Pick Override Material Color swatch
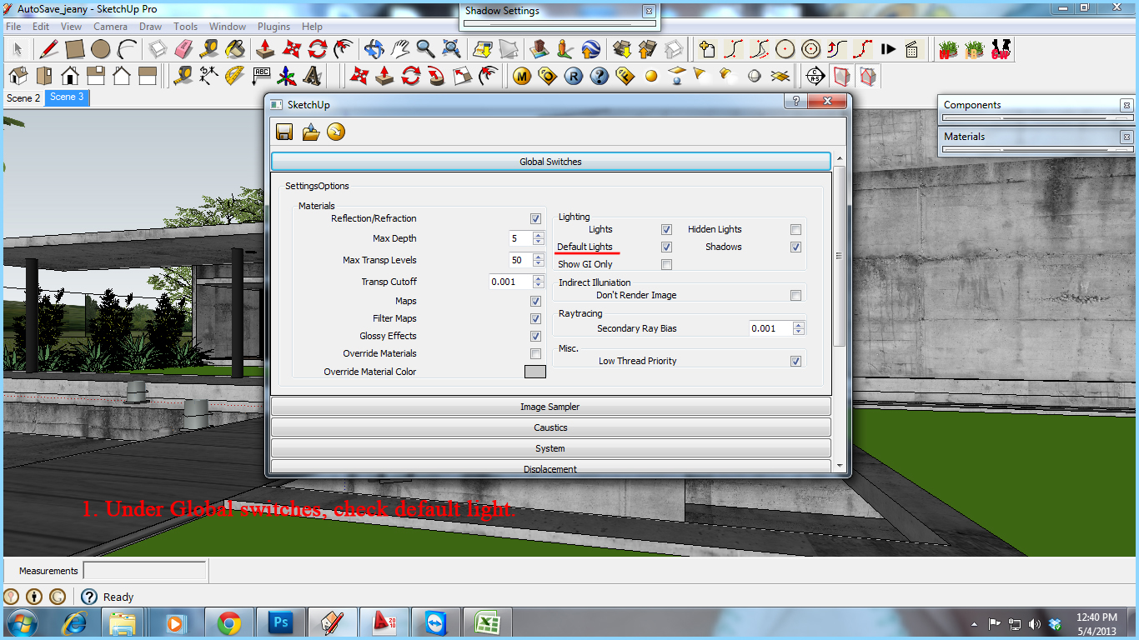The height and width of the screenshot is (640, 1139). (534, 372)
